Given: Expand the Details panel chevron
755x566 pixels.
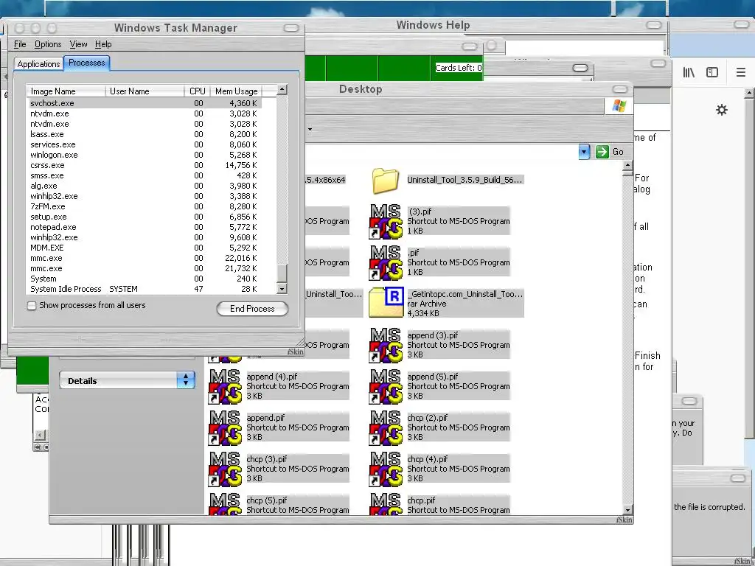Looking at the screenshot, I should (185, 380).
